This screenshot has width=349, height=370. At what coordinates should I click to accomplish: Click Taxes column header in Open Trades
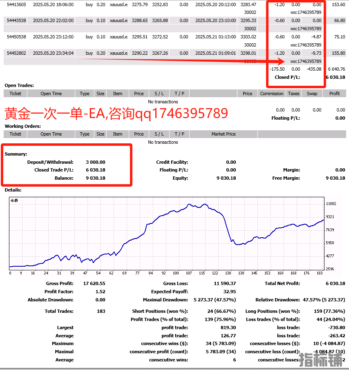point(294,94)
